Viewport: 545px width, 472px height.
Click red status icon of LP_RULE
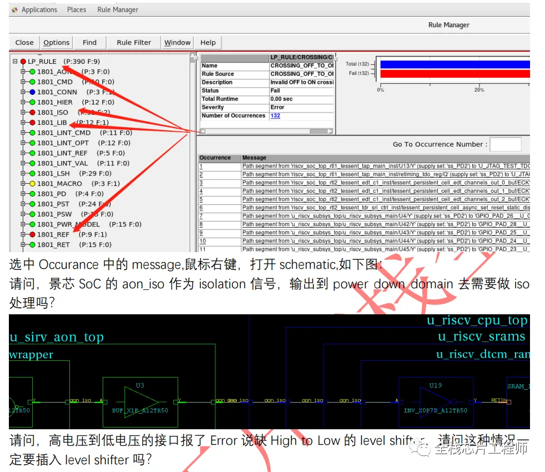(x=23, y=62)
